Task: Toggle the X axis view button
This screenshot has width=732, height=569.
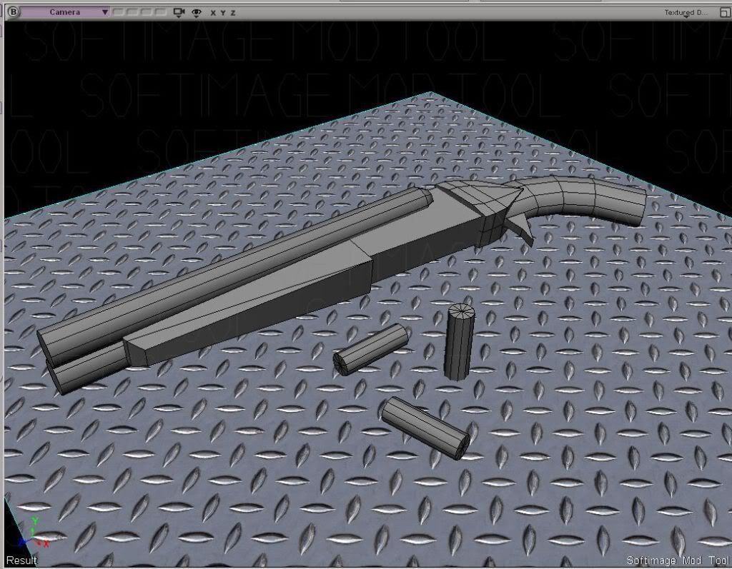Action: click(x=213, y=13)
